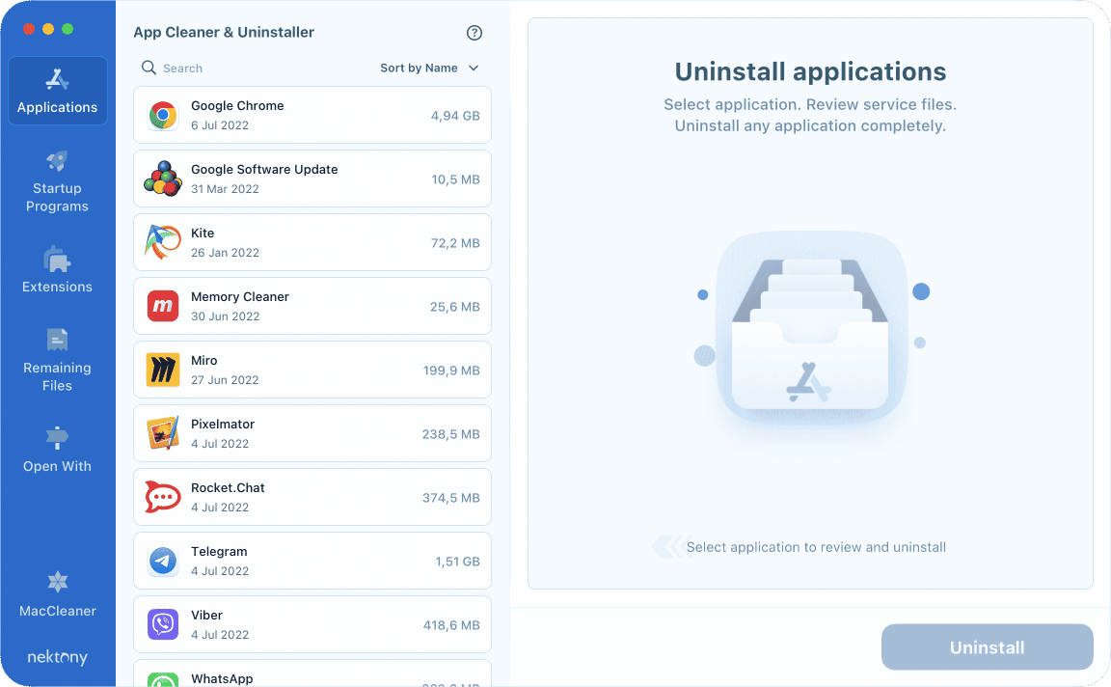Click the Rocket.Chat app icon
The width and height of the screenshot is (1111, 687).
click(x=163, y=497)
